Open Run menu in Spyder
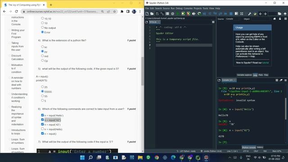 (173, 9)
